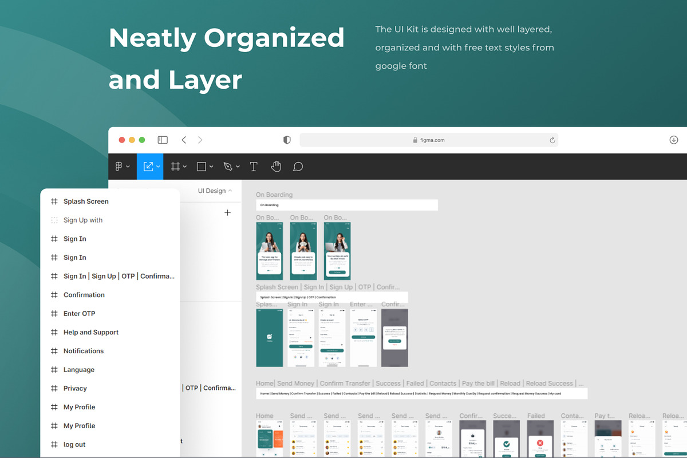Click frame icon beside log out layer
Screen dimensions: 687x458
tap(54, 444)
